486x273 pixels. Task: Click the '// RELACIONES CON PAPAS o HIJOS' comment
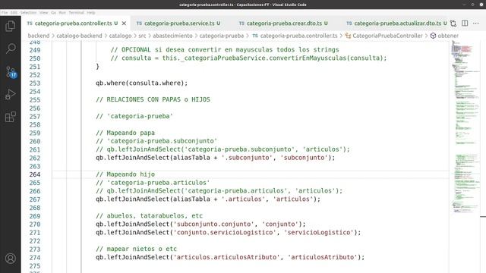[153, 99]
